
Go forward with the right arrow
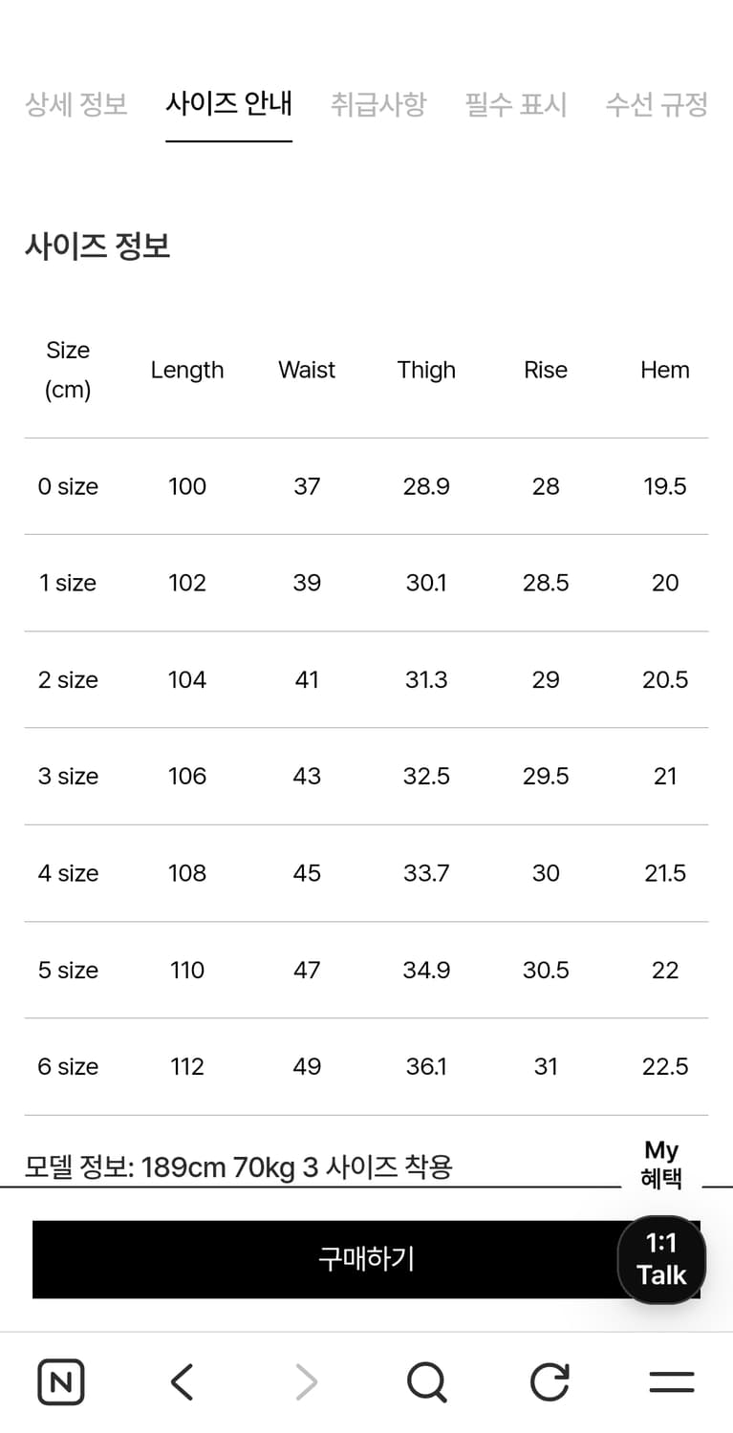click(x=305, y=1381)
